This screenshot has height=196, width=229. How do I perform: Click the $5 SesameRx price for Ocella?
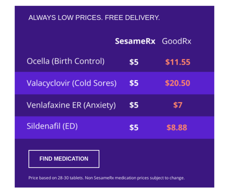pos(133,62)
